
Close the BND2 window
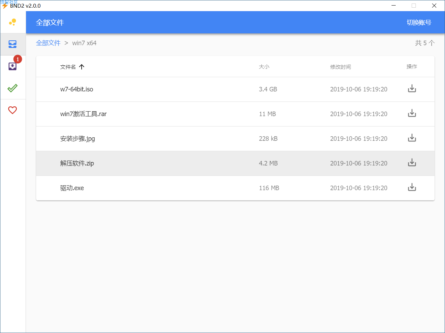[434, 6]
